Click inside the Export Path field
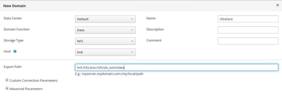 177,68
